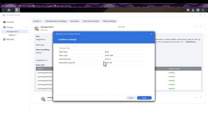Viewport: 208px width, 117px height.
Task: Click the HDD/SSD sidebar icon
Action: (x=4, y=39)
